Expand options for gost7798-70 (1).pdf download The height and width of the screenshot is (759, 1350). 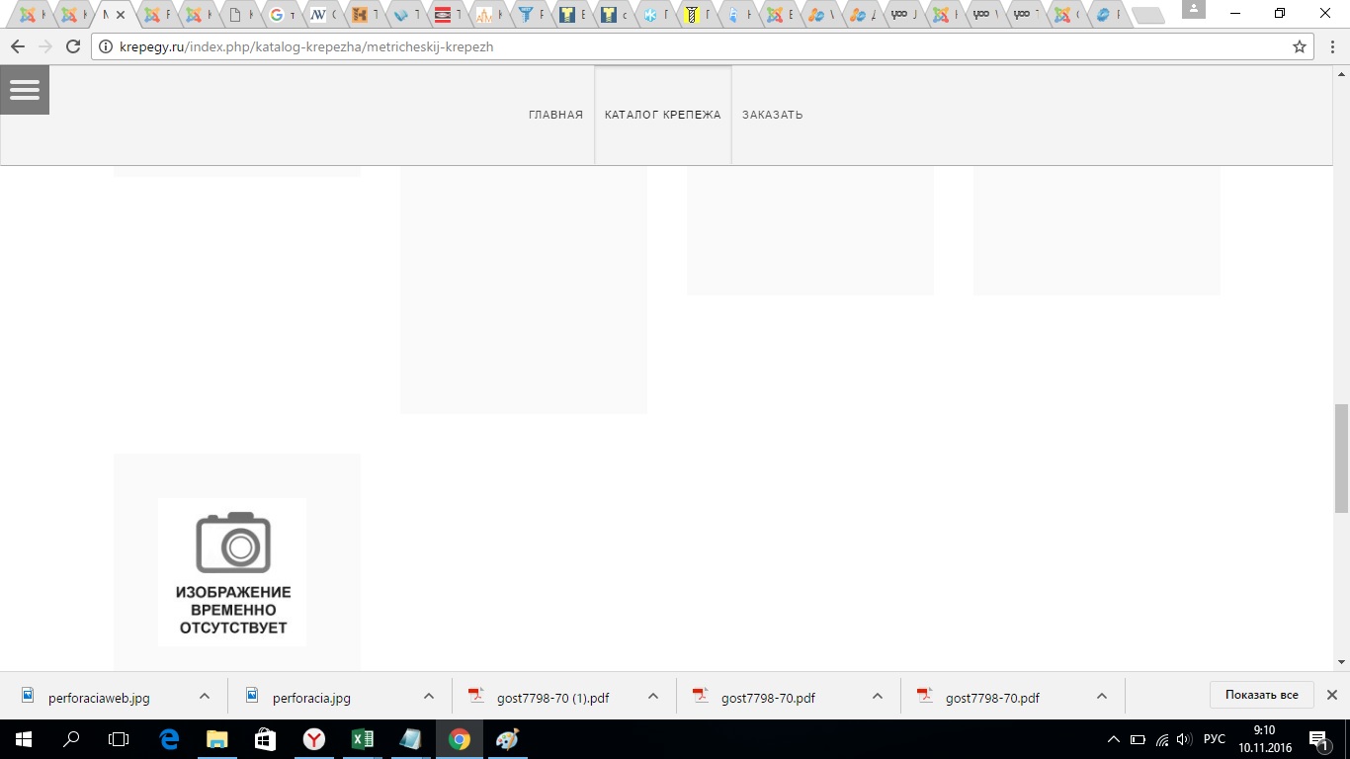pyautogui.click(x=653, y=697)
